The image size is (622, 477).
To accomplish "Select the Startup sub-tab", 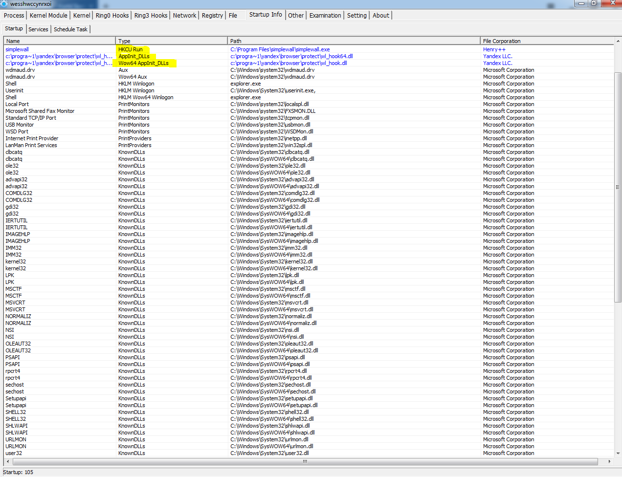I will 14,28.
